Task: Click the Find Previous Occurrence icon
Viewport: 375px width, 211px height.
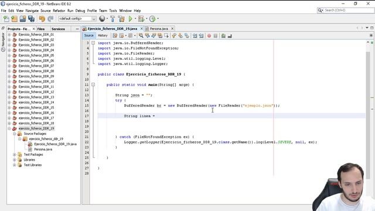Action: click(147, 36)
